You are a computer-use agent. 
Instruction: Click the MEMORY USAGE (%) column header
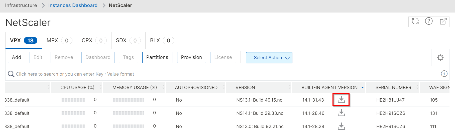[135, 87]
